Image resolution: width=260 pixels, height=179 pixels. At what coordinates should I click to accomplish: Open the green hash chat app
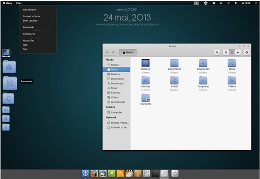pos(112,174)
